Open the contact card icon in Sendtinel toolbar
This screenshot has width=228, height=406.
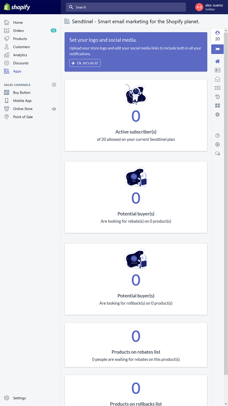click(217, 70)
